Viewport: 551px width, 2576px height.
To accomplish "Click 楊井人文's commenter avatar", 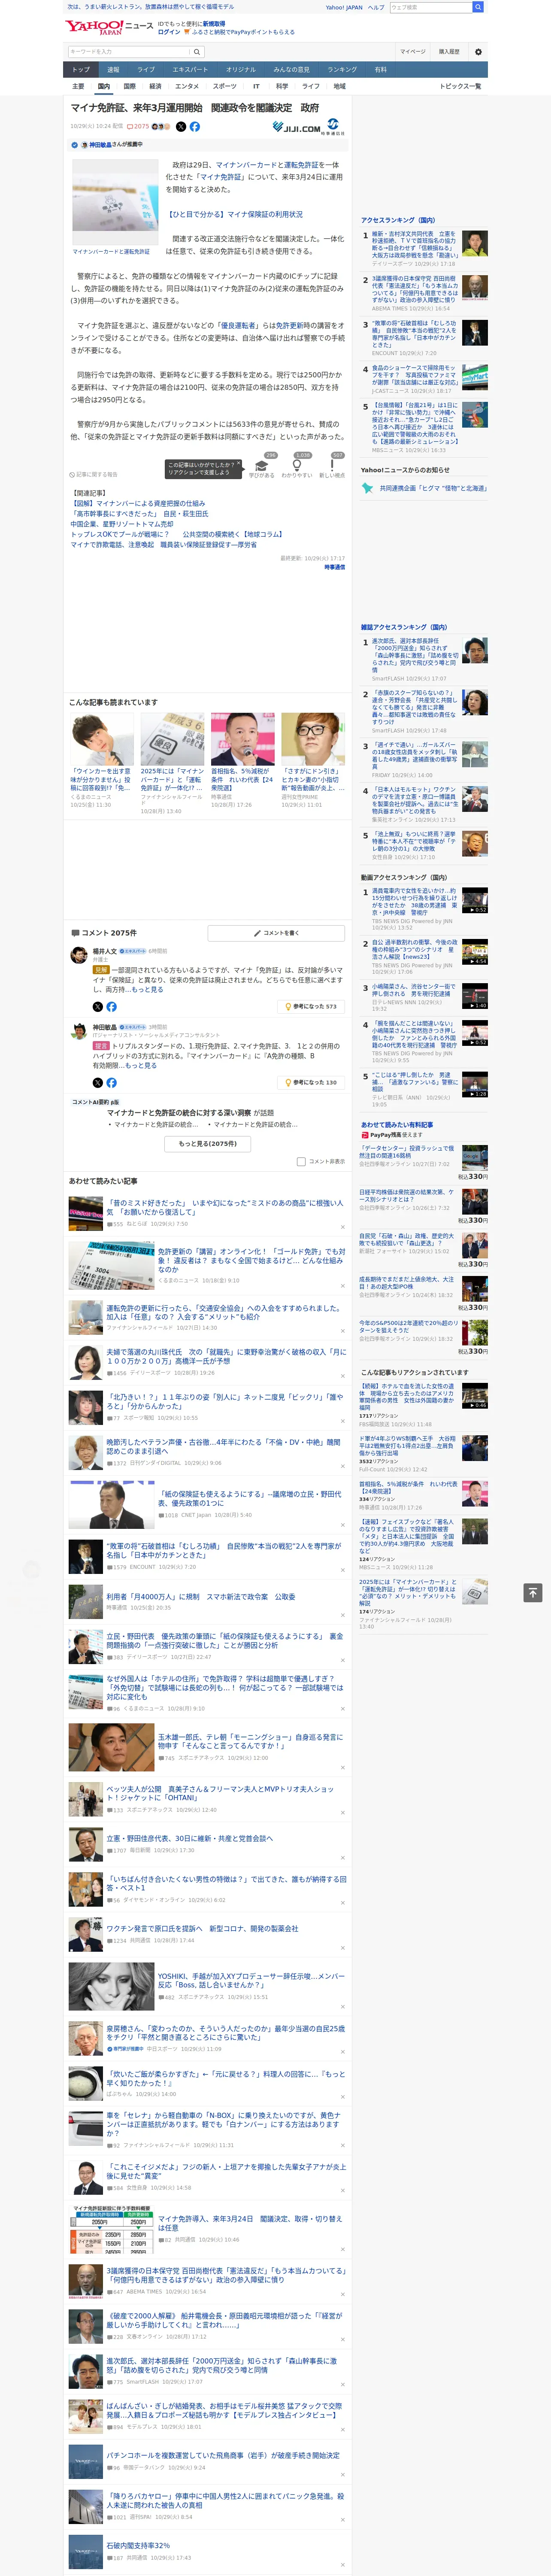I will pos(78,956).
